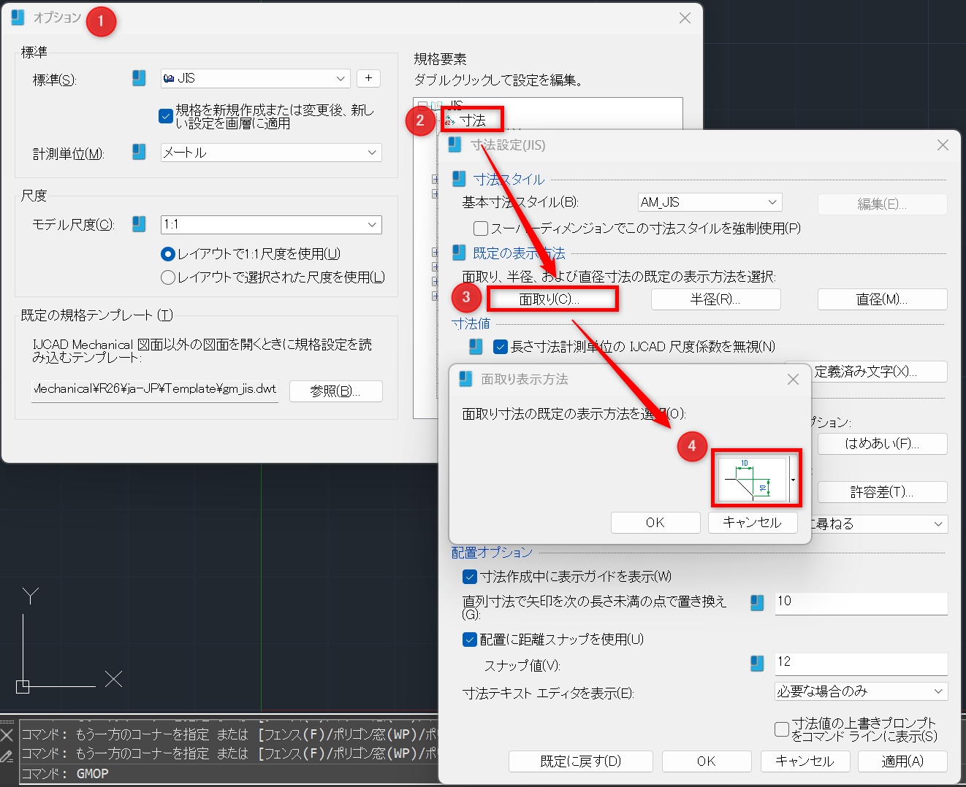Screen dimensions: 966x787
Task: Click キャンセル in 寸法設定(JIS) dialog
Action: (x=805, y=761)
